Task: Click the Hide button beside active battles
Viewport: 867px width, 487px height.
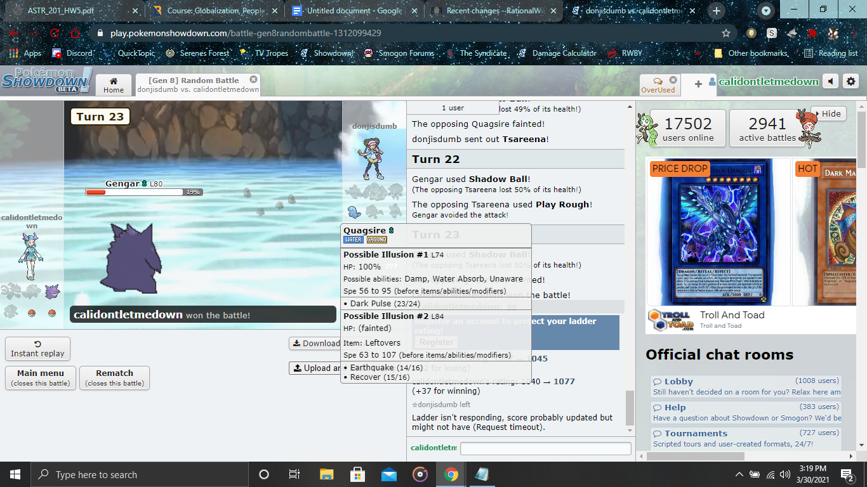Action: coord(828,114)
